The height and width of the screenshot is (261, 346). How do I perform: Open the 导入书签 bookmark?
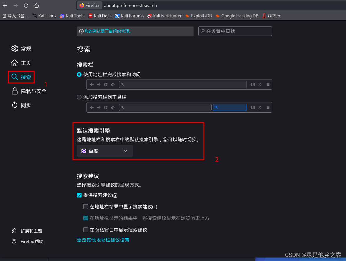tap(15, 16)
